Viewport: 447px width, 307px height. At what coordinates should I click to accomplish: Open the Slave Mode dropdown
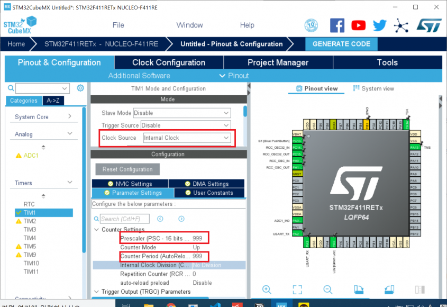click(182, 113)
